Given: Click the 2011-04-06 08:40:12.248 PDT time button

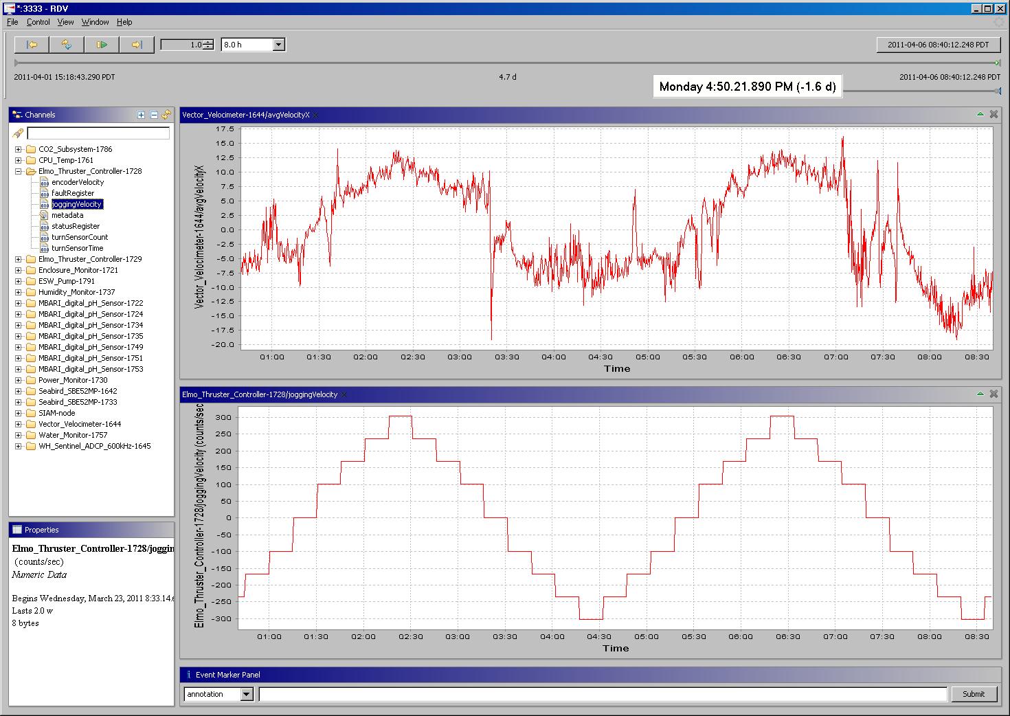Looking at the screenshot, I should pos(938,45).
